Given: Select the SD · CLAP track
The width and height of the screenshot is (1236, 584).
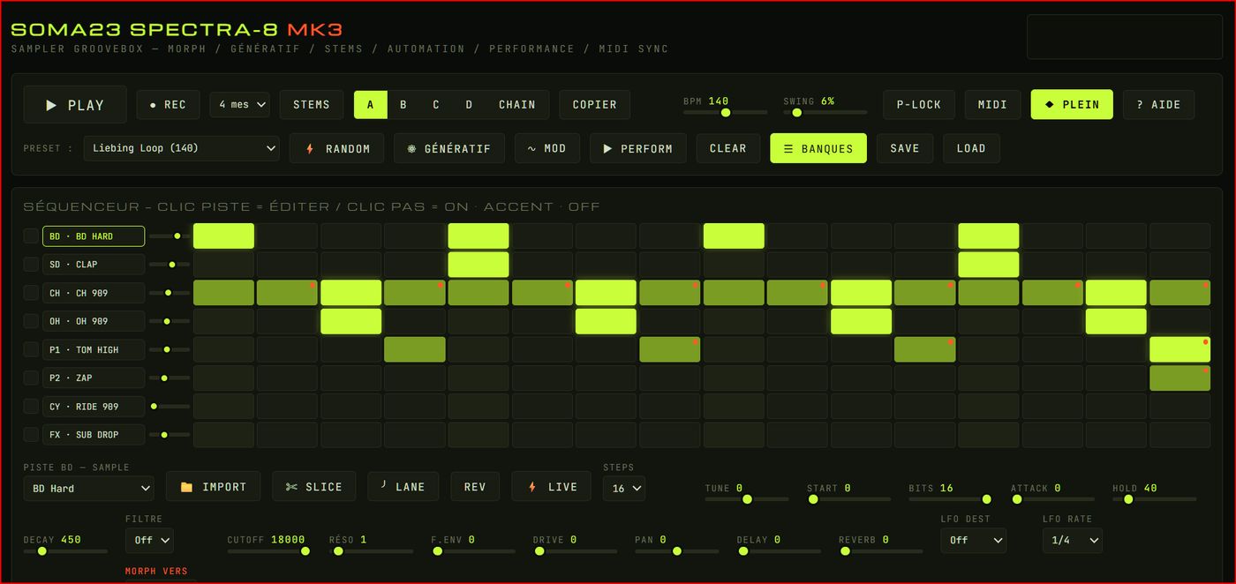Looking at the screenshot, I should click(94, 265).
